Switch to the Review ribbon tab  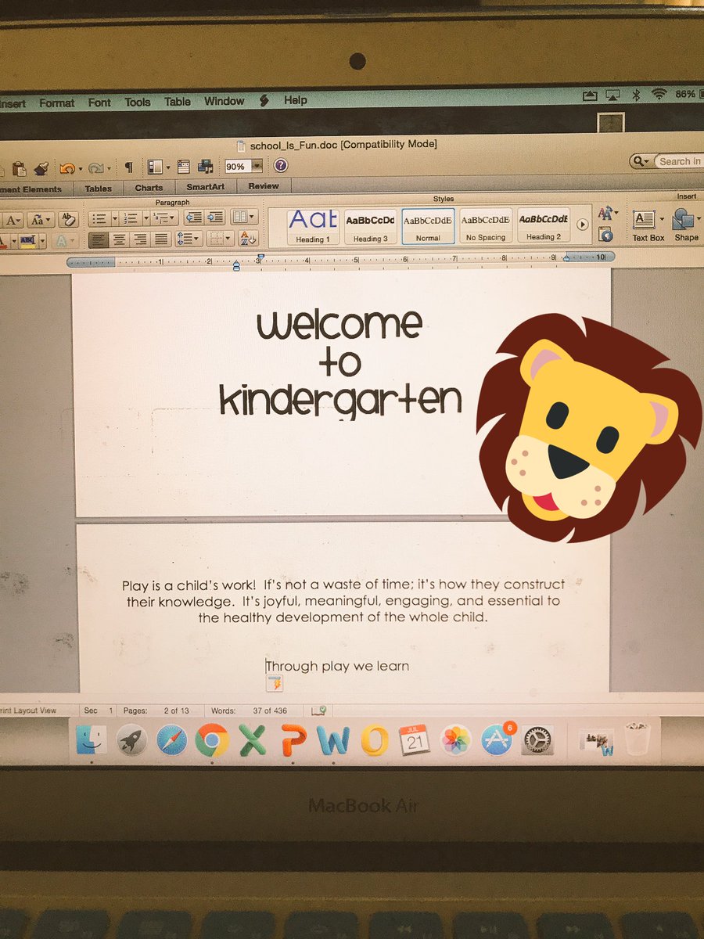point(264,186)
